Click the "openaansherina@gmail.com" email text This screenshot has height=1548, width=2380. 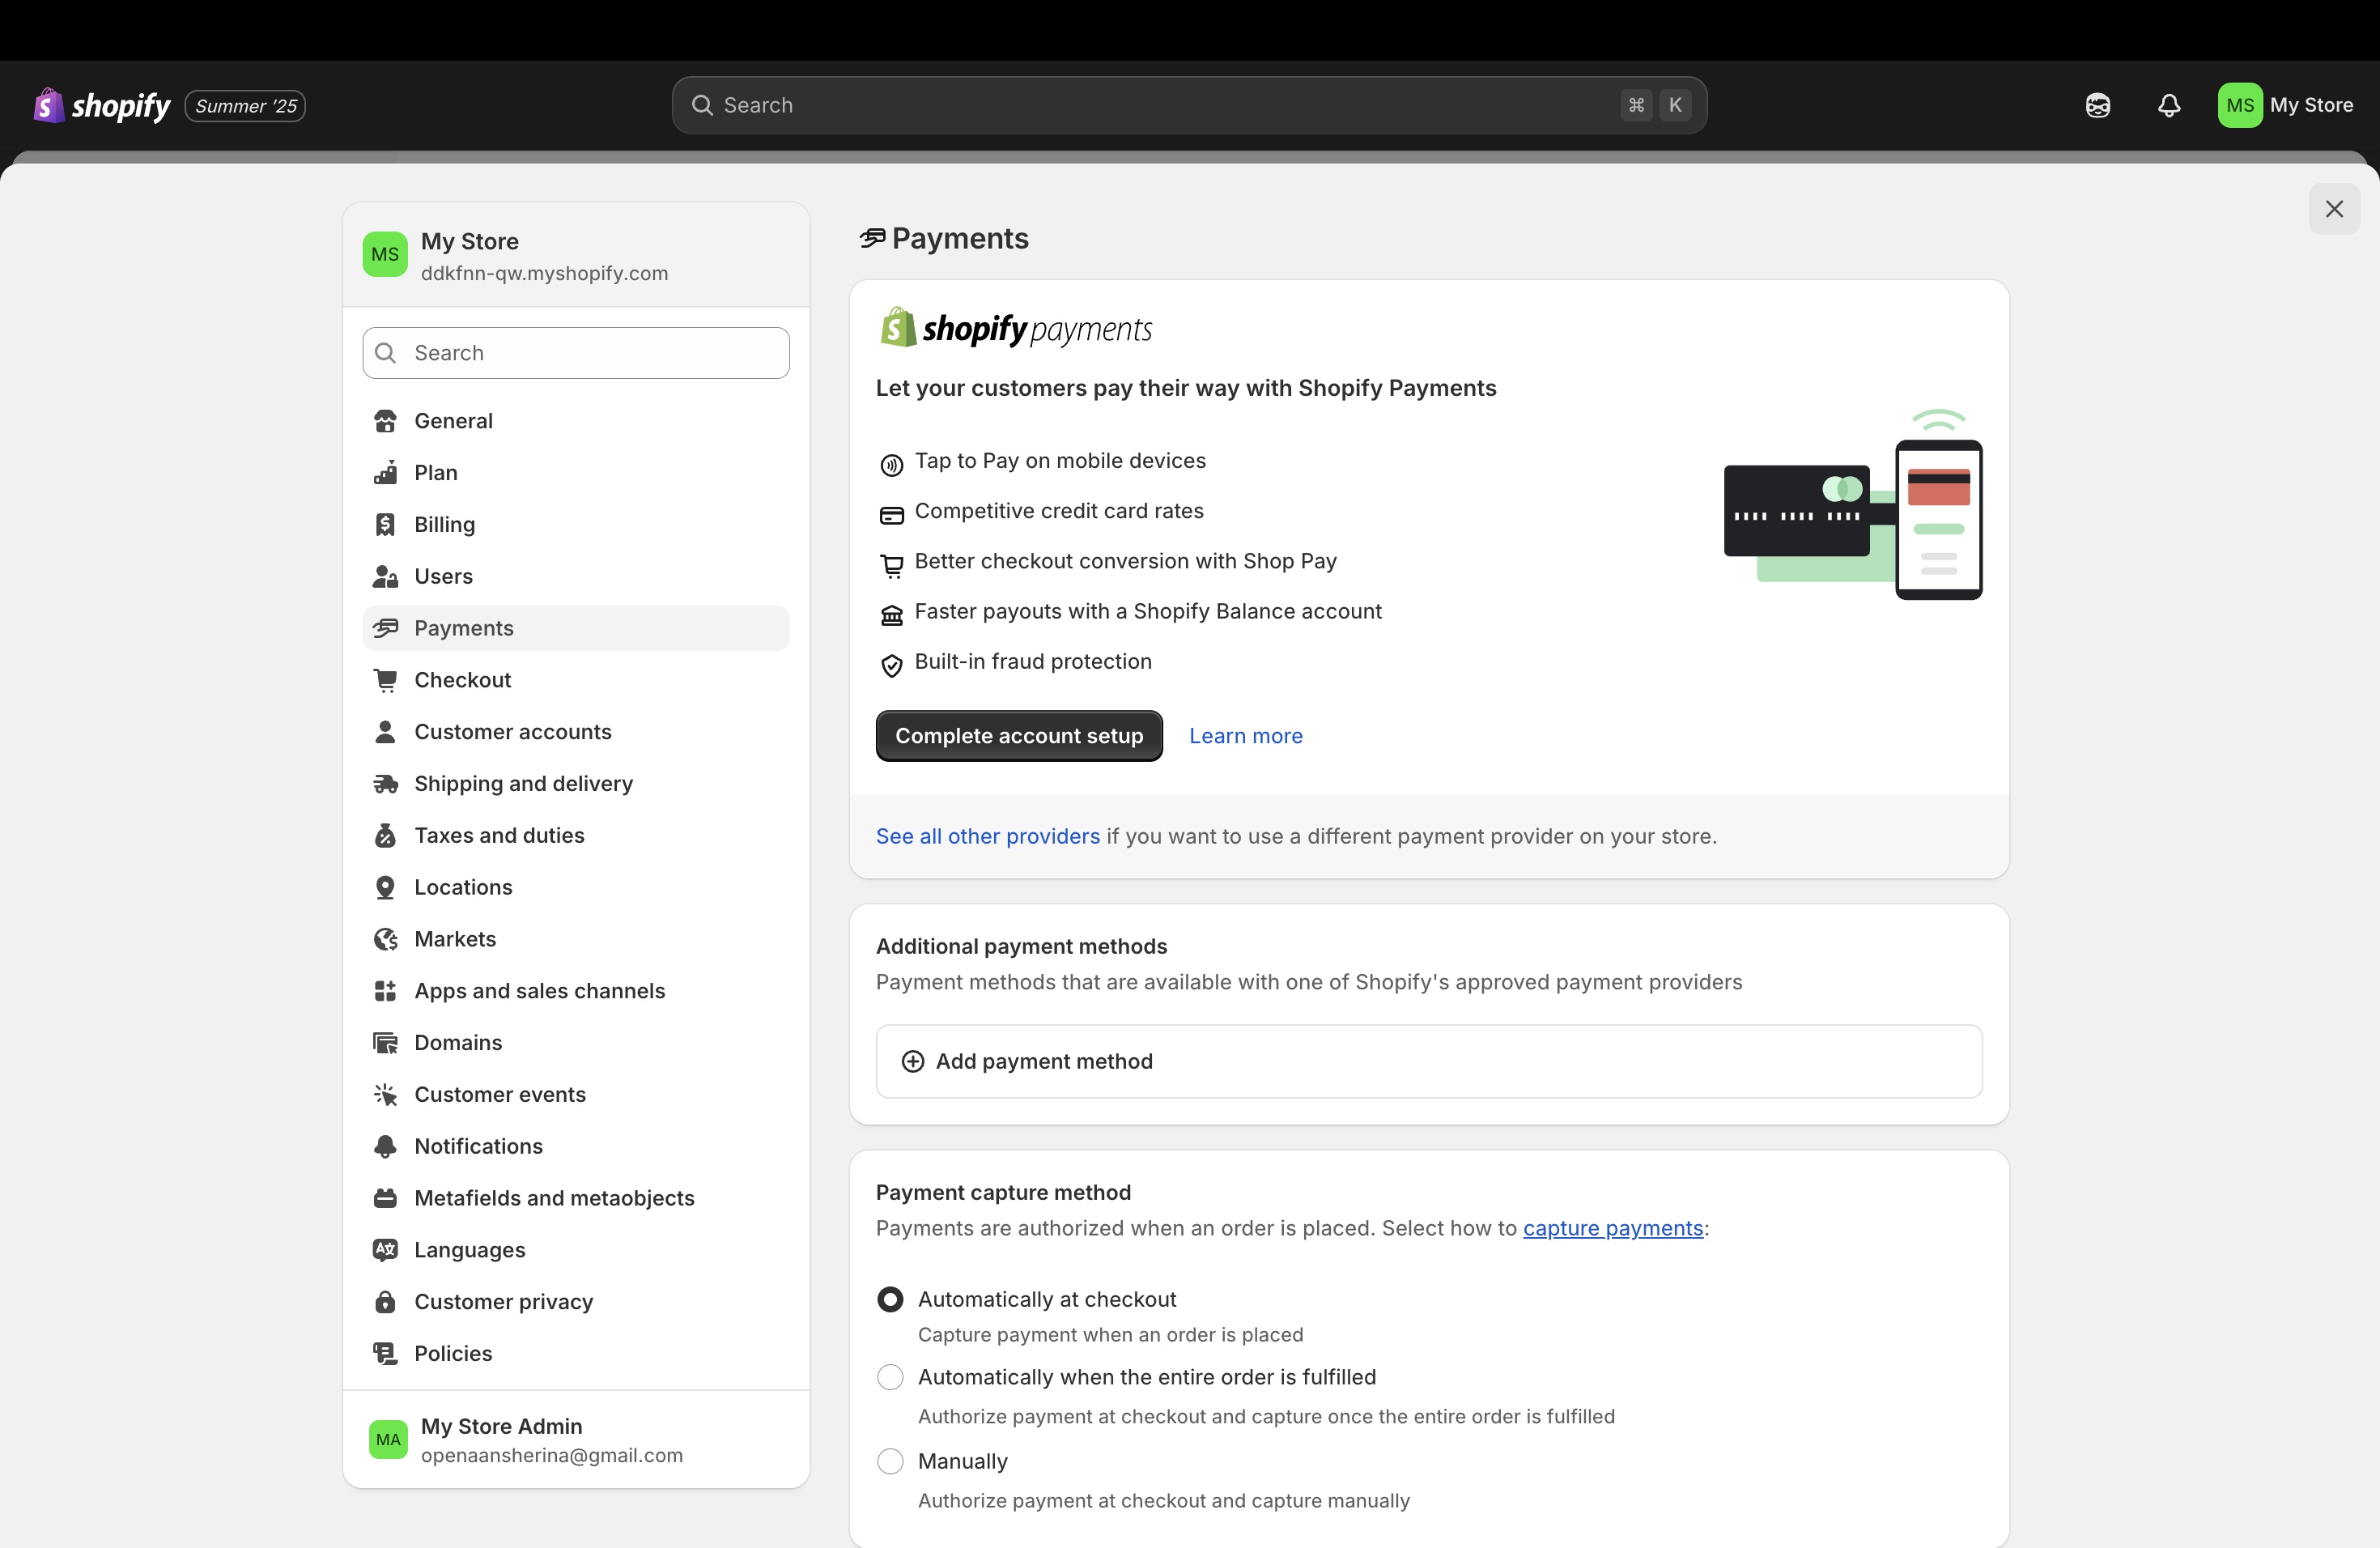coord(552,1456)
